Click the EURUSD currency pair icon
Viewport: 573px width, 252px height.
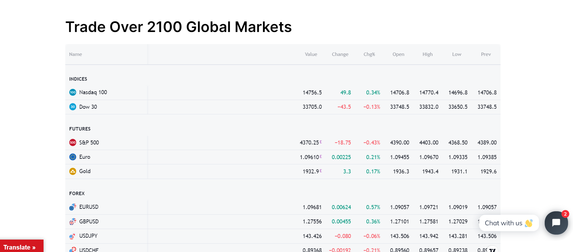click(x=73, y=207)
